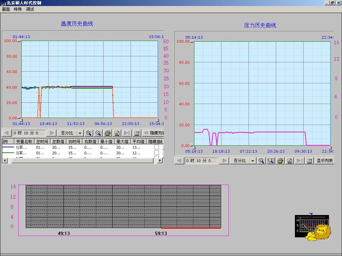This screenshot has height=256, width=342.
Task: Print the pressure history curve
Action: tap(280, 161)
